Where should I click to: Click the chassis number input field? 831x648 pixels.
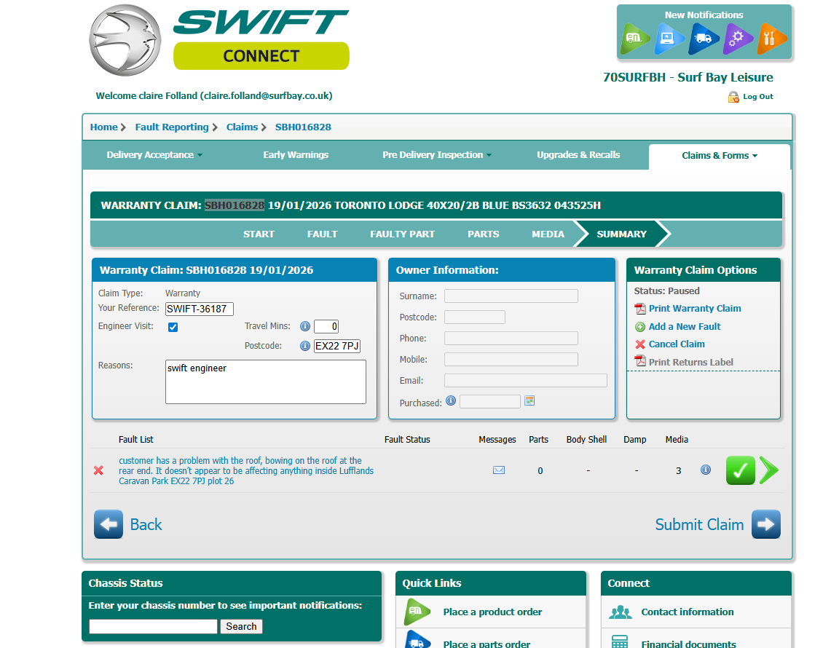click(x=153, y=626)
